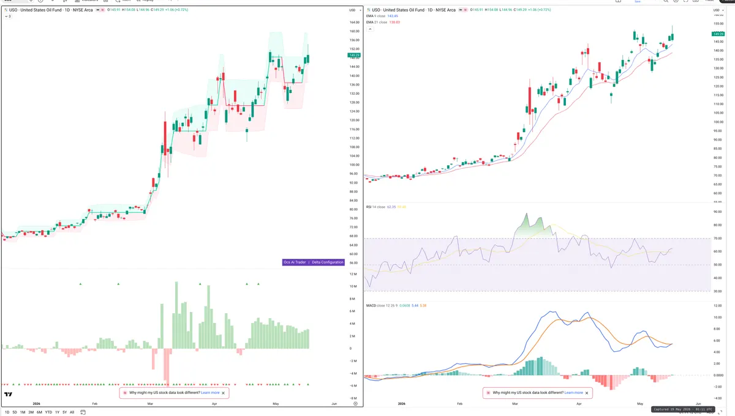The width and height of the screenshot is (735, 416).
Task: Click the info icon in left chart data notice
Action: click(126, 393)
